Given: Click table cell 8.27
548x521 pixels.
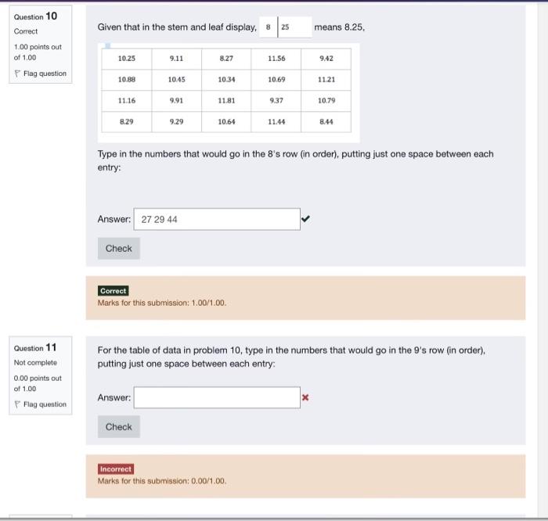Looking at the screenshot, I should [x=226, y=59].
